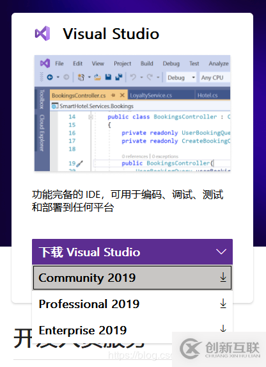Expand the 下载 Visual Studio dropdown button

(x=132, y=252)
